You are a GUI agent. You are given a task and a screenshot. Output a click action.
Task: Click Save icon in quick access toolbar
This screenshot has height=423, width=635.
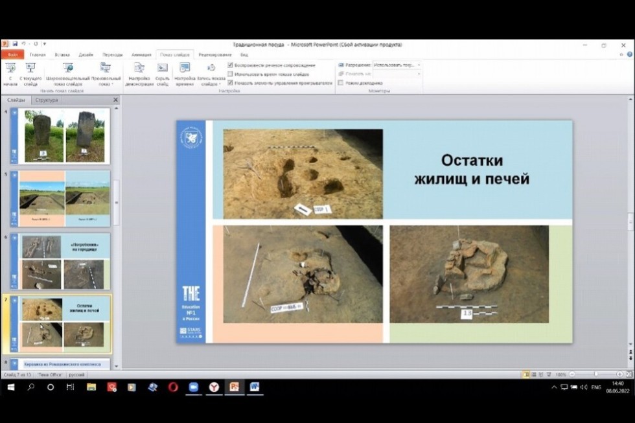point(14,44)
